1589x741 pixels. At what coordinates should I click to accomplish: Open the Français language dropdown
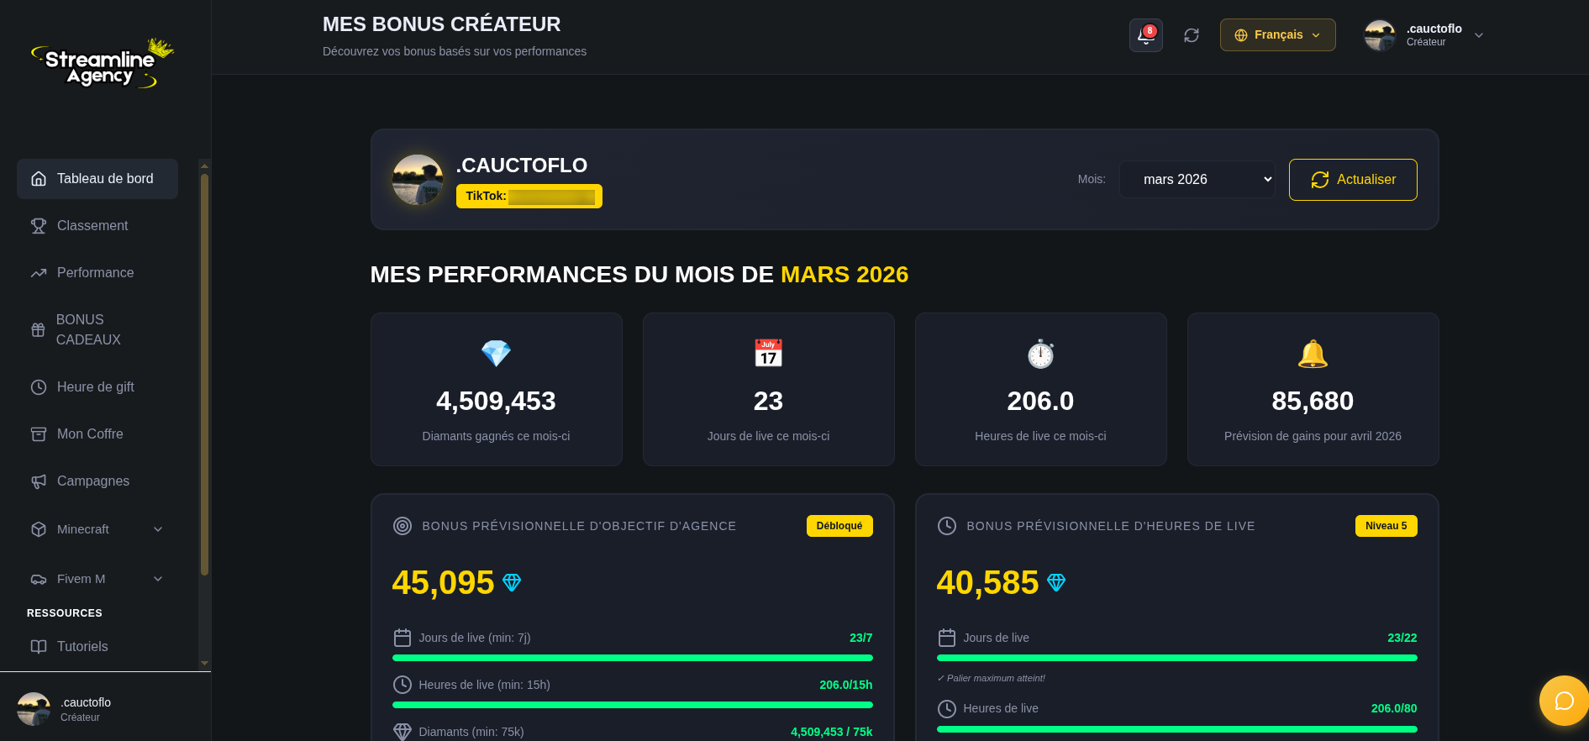(x=1276, y=35)
